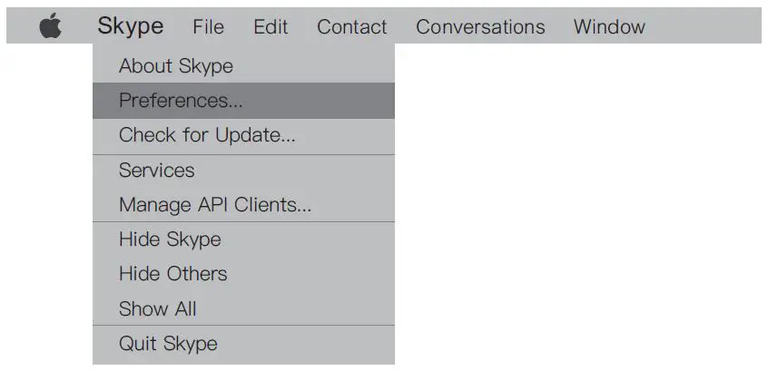Image resolution: width=768 pixels, height=371 pixels.
Task: Click the Skype application menu
Action: click(131, 26)
